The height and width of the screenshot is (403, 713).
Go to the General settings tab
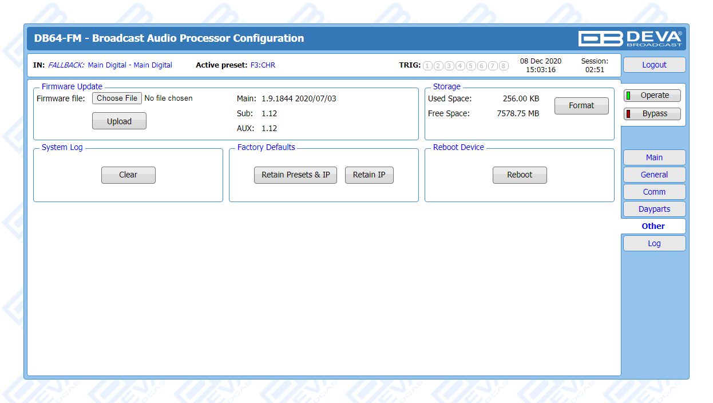pyautogui.click(x=654, y=175)
